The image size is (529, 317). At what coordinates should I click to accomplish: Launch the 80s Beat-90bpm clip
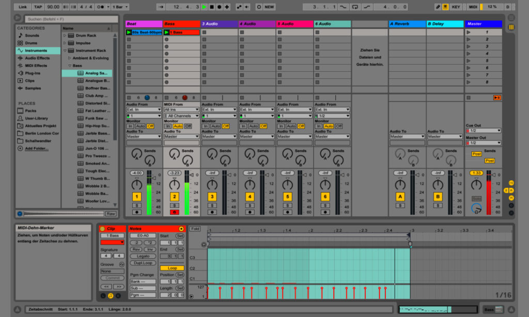click(129, 33)
